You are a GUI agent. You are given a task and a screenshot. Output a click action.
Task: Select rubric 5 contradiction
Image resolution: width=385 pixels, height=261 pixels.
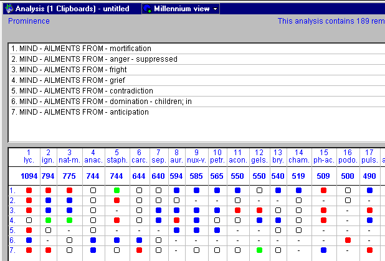(196, 91)
